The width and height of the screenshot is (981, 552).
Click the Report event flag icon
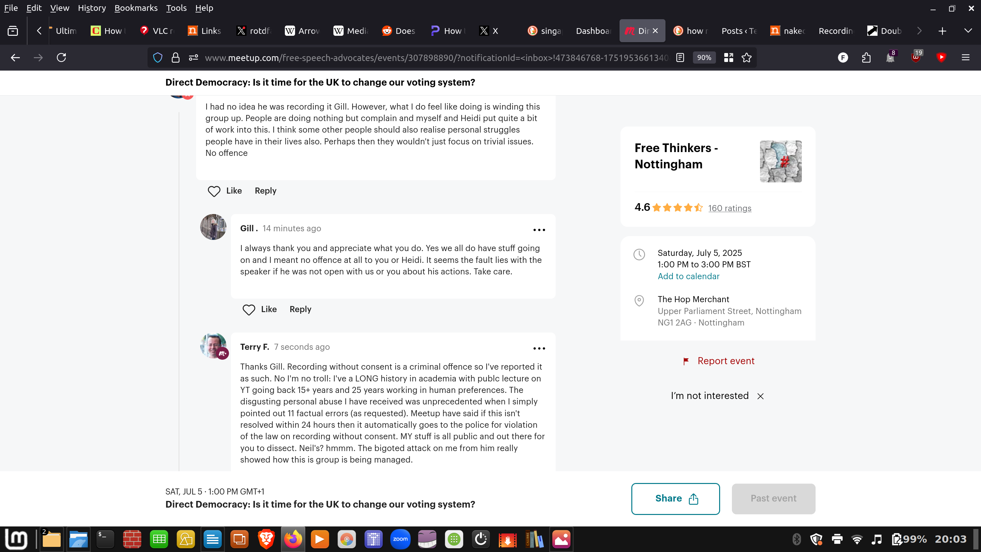point(686,361)
